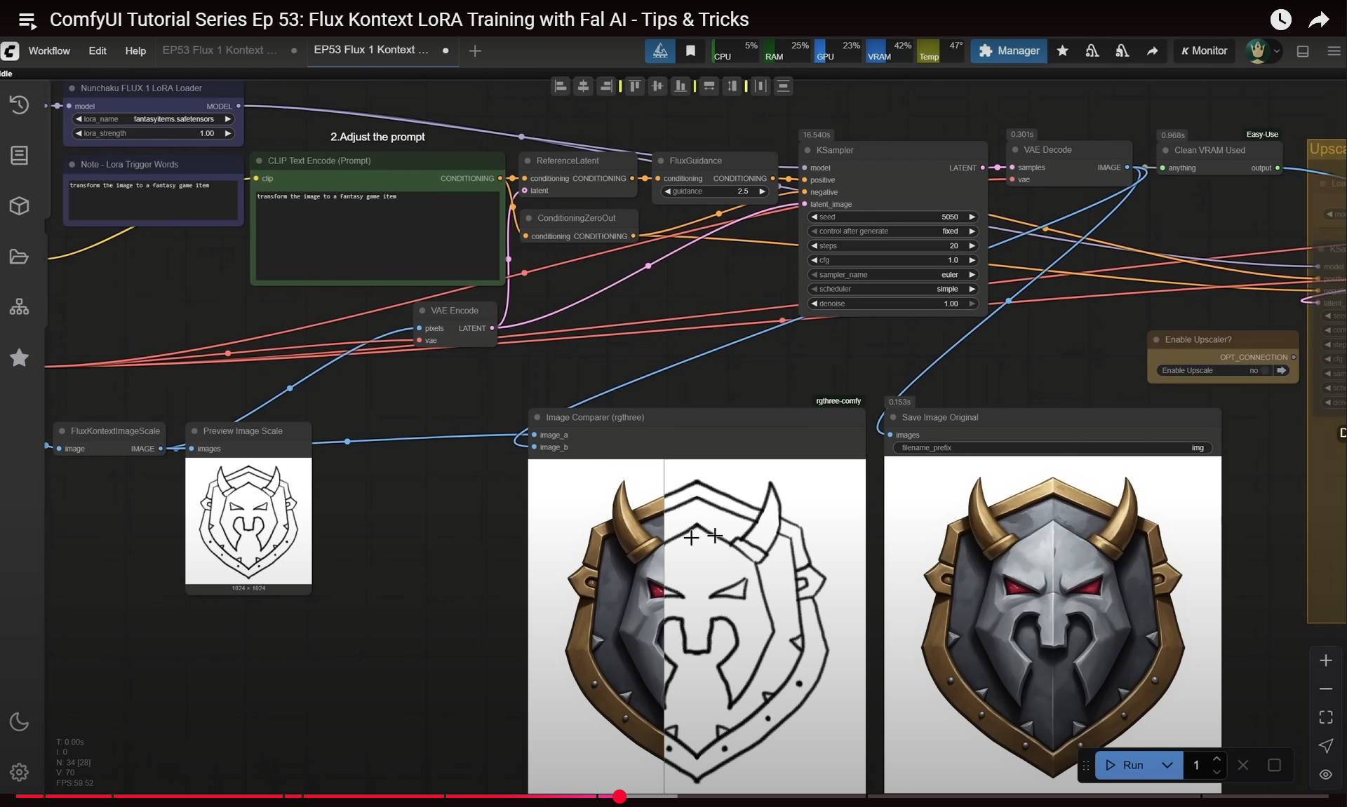Open the Workflow menu

pyautogui.click(x=49, y=50)
